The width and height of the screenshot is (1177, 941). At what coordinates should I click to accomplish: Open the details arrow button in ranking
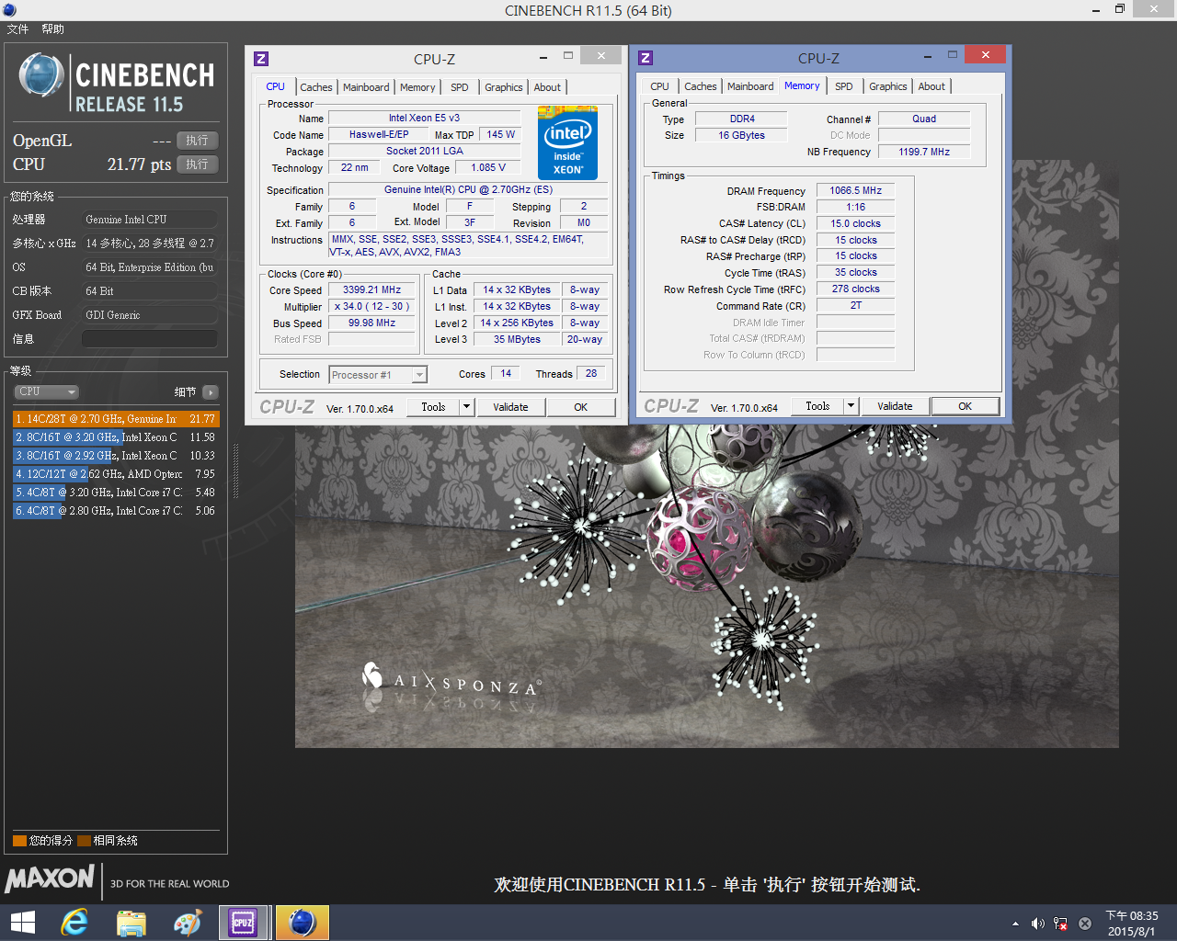point(211,392)
